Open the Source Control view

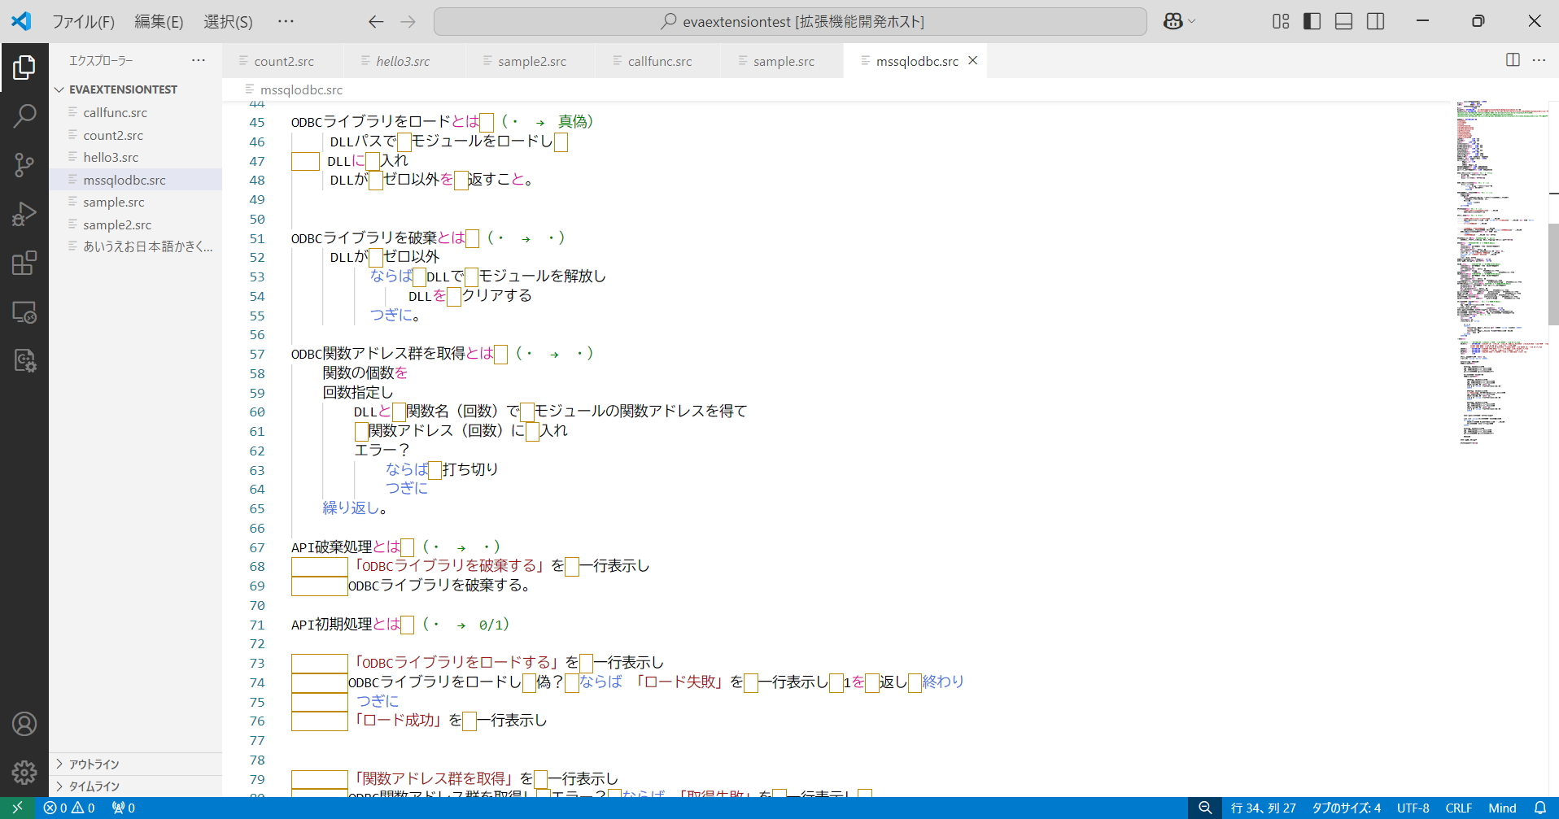[x=24, y=165]
